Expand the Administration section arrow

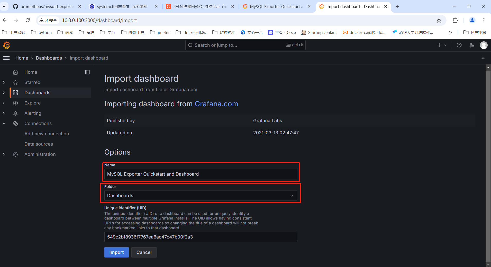tap(4, 154)
